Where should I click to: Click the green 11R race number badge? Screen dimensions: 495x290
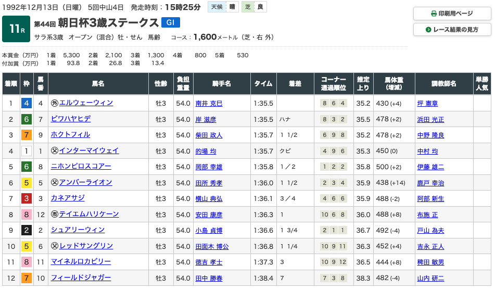[x=16, y=29]
